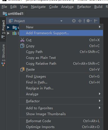Image resolution: width=108 pixels, height=130 pixels.
Task: Click the Cut scissors icon
Action: pos(22,40)
